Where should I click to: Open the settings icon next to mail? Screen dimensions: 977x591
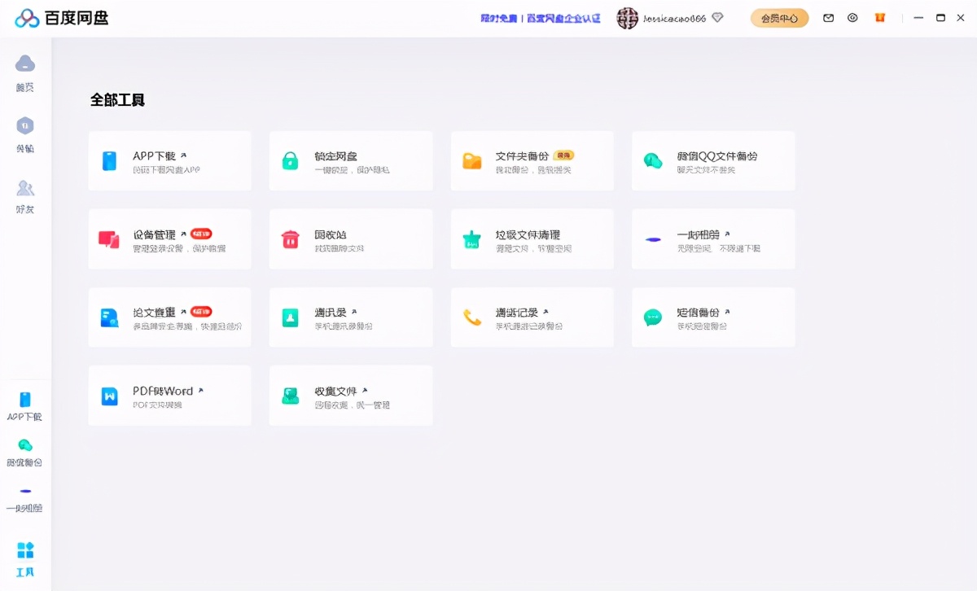pyautogui.click(x=852, y=17)
